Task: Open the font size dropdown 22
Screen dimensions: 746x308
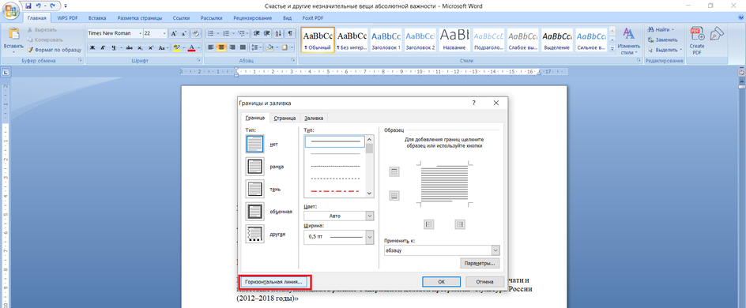Action: point(164,34)
